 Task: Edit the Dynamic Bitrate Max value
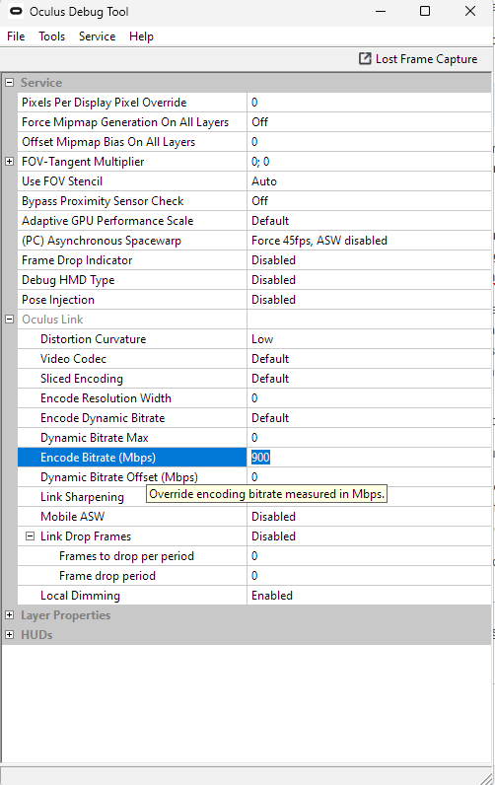click(x=369, y=438)
